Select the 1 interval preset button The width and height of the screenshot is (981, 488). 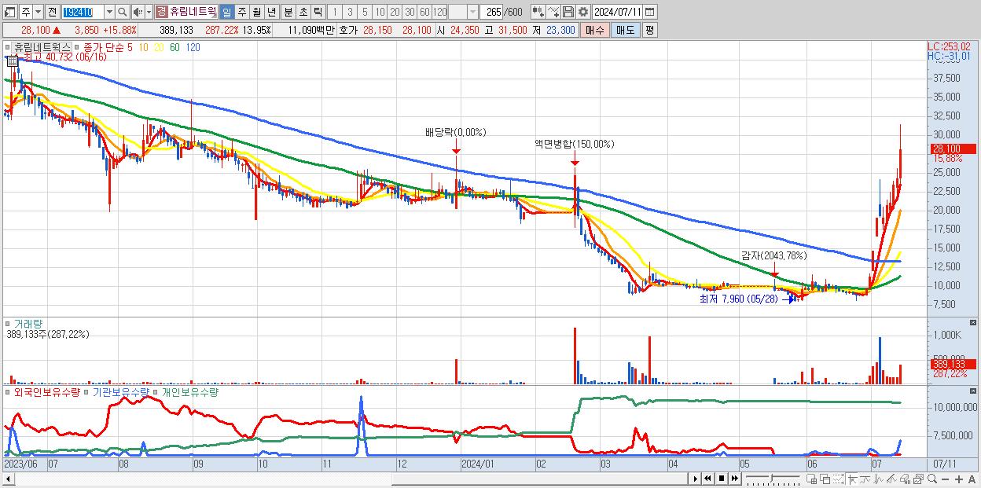[335, 12]
